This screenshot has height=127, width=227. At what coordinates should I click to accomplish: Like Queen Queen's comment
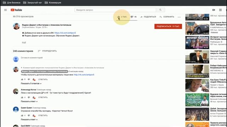22,115
